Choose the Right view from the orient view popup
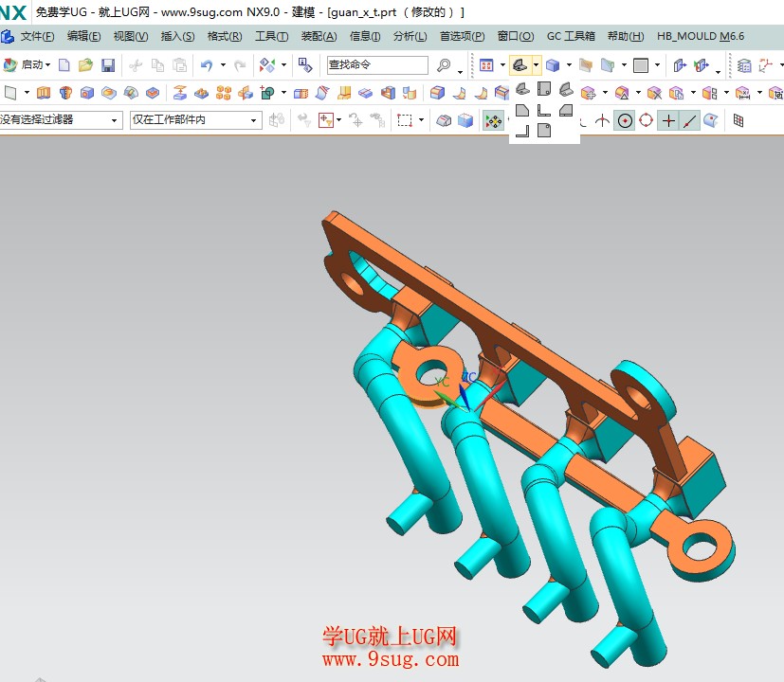The height and width of the screenshot is (682, 784). click(x=566, y=110)
